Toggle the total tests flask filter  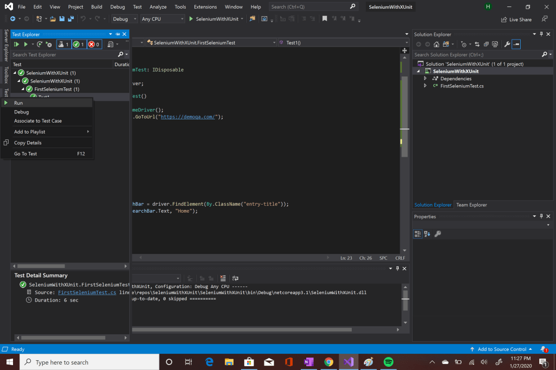tap(64, 44)
